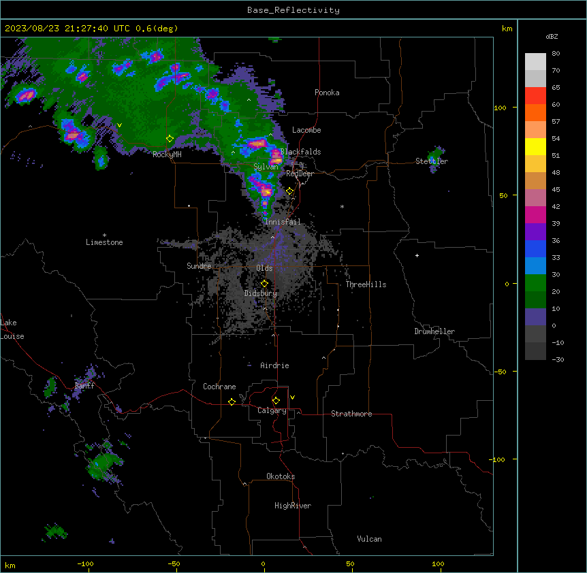This screenshot has width=587, height=573.
Task: Click the yellow diamond marker above Calgary label
Action: [x=276, y=401]
